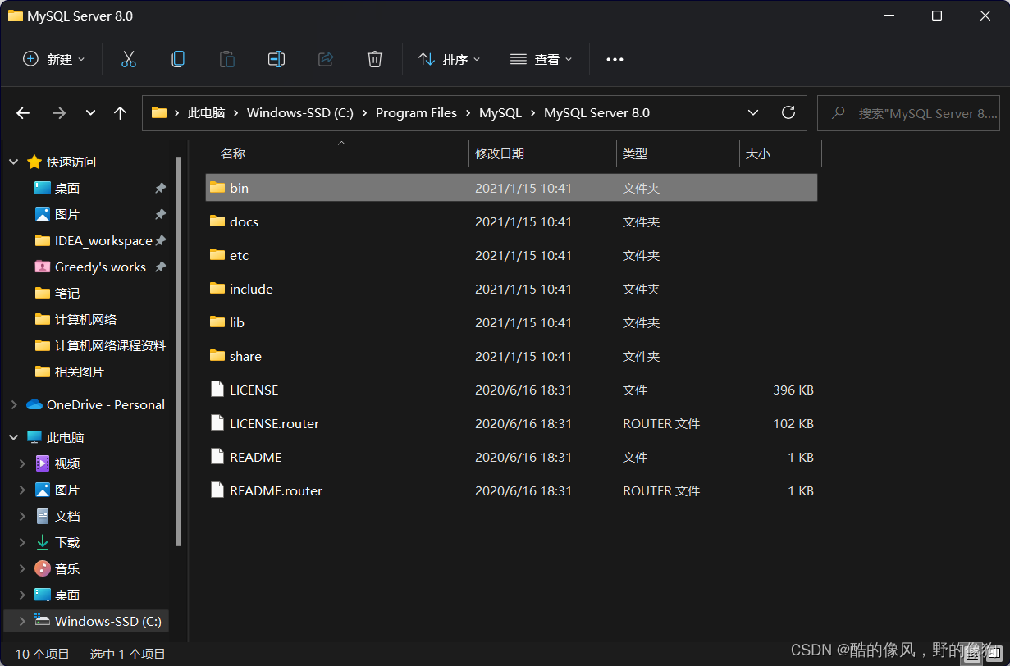
Task: Go up one folder level arrow
Action: click(x=120, y=113)
